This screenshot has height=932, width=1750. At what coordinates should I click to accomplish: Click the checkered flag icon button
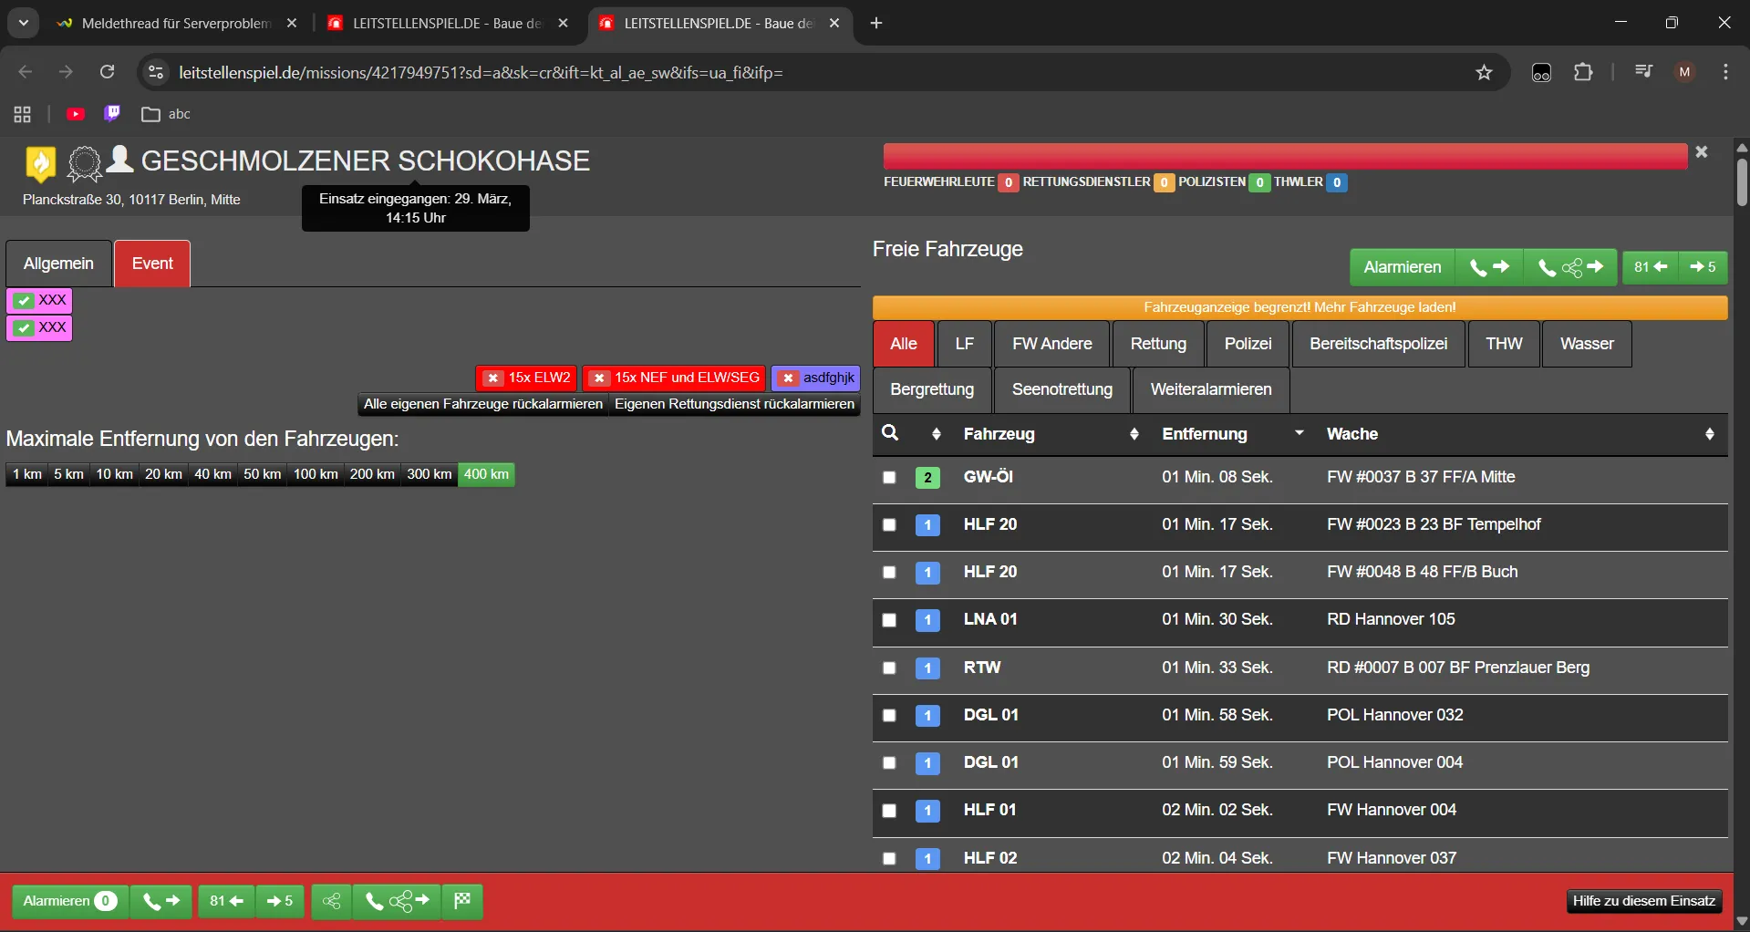point(462,902)
